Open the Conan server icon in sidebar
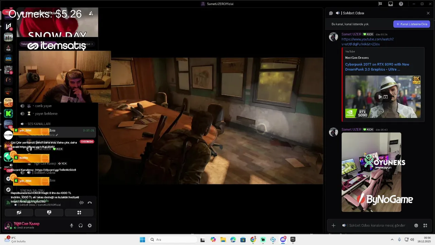 click(x=8, y=37)
